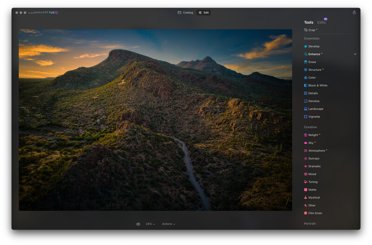Select the Sky tool cloud icon
The height and width of the screenshot is (245, 372).
306,143
